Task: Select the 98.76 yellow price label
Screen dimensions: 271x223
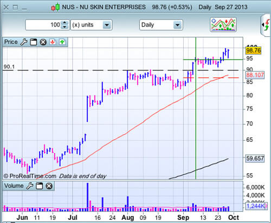Action: (x=254, y=50)
